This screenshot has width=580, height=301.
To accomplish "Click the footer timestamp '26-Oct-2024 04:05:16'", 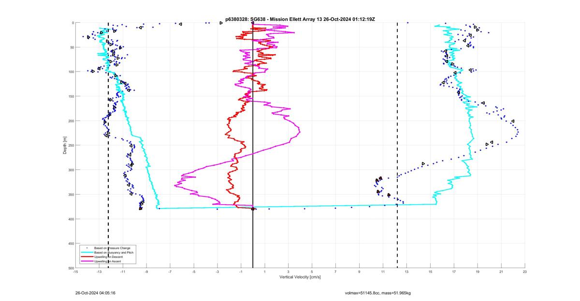I will tap(95, 293).
